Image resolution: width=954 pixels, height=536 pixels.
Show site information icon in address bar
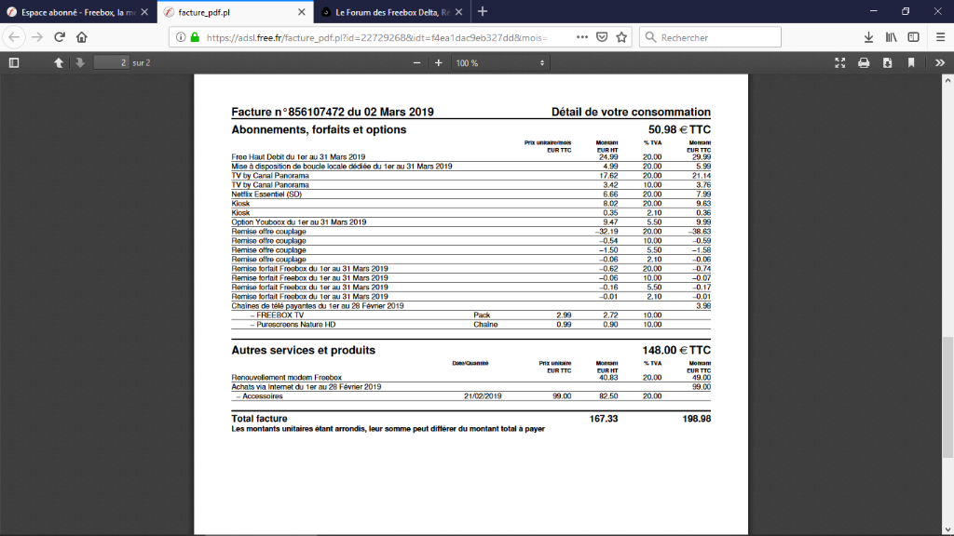(181, 37)
